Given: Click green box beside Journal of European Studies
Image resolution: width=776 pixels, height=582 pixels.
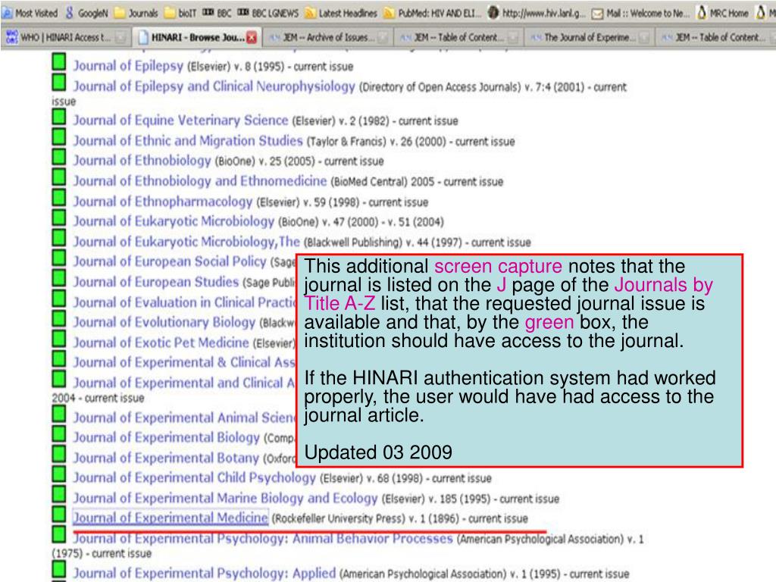Looking at the screenshot, I should (59, 278).
